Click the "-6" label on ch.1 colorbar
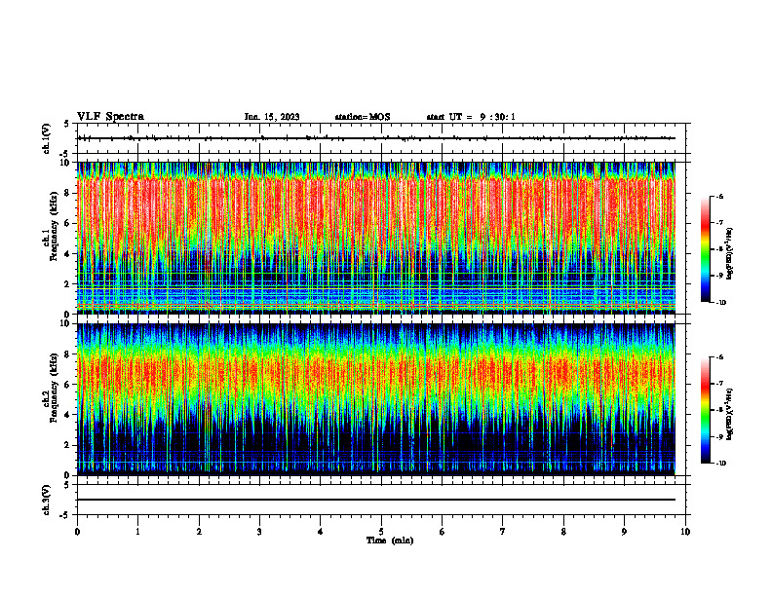 [719, 197]
